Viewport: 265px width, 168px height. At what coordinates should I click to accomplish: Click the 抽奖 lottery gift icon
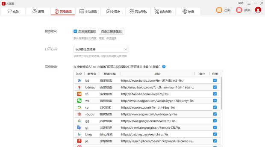point(239,10)
